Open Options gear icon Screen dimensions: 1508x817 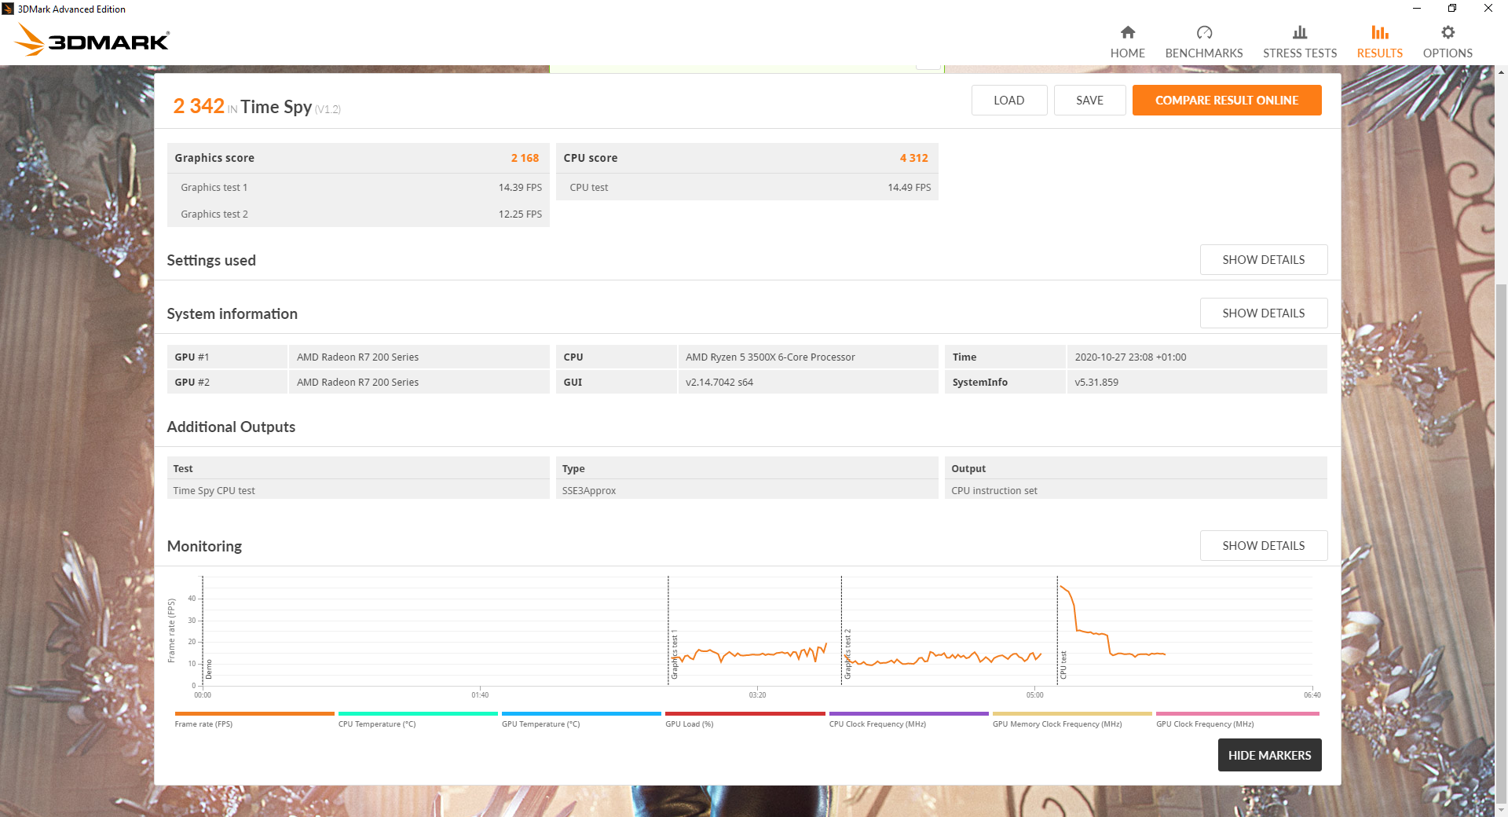point(1448,32)
